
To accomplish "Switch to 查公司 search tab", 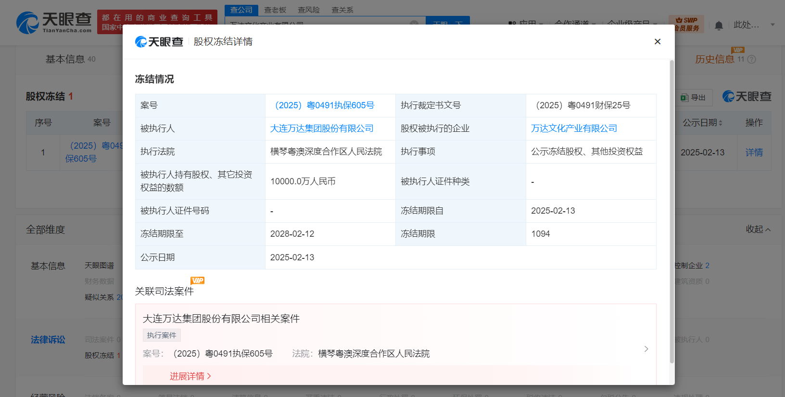I will 241,10.
